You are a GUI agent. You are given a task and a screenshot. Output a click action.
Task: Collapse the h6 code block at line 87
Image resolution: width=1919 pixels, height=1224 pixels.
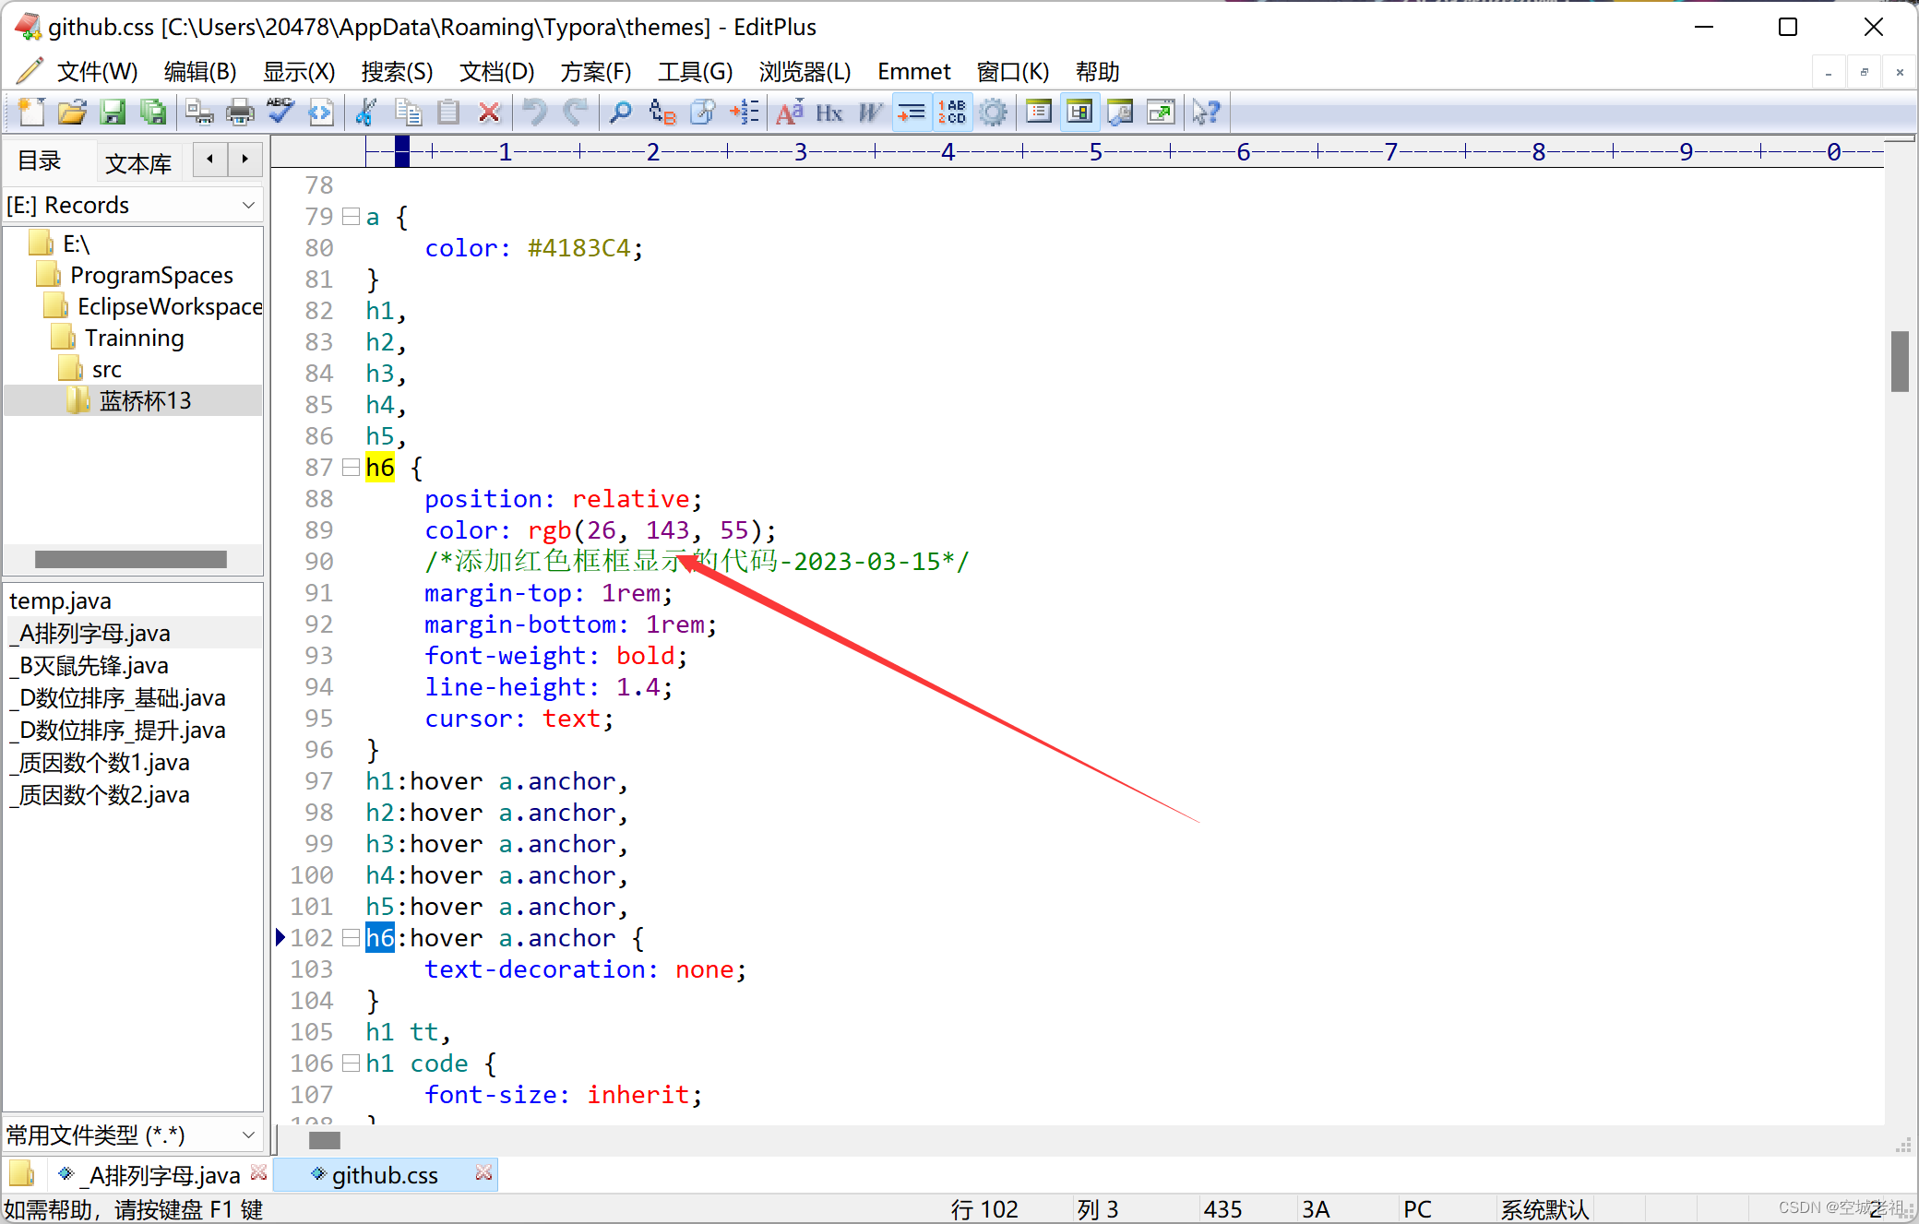(351, 468)
